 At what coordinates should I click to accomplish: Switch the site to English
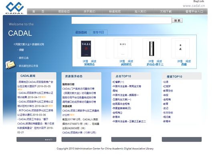(x=199, y=1)
